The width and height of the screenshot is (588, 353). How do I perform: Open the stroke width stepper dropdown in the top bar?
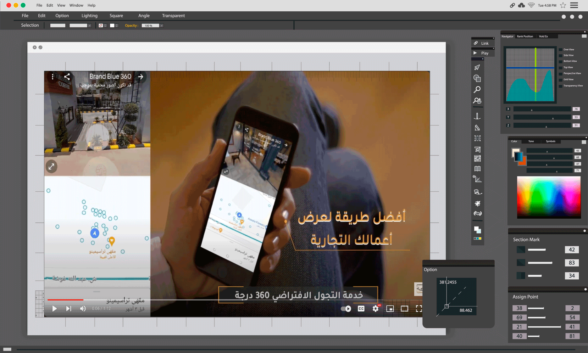pyautogui.click(x=105, y=25)
